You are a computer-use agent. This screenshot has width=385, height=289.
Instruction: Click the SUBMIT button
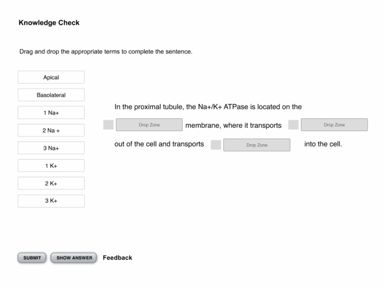32,258
